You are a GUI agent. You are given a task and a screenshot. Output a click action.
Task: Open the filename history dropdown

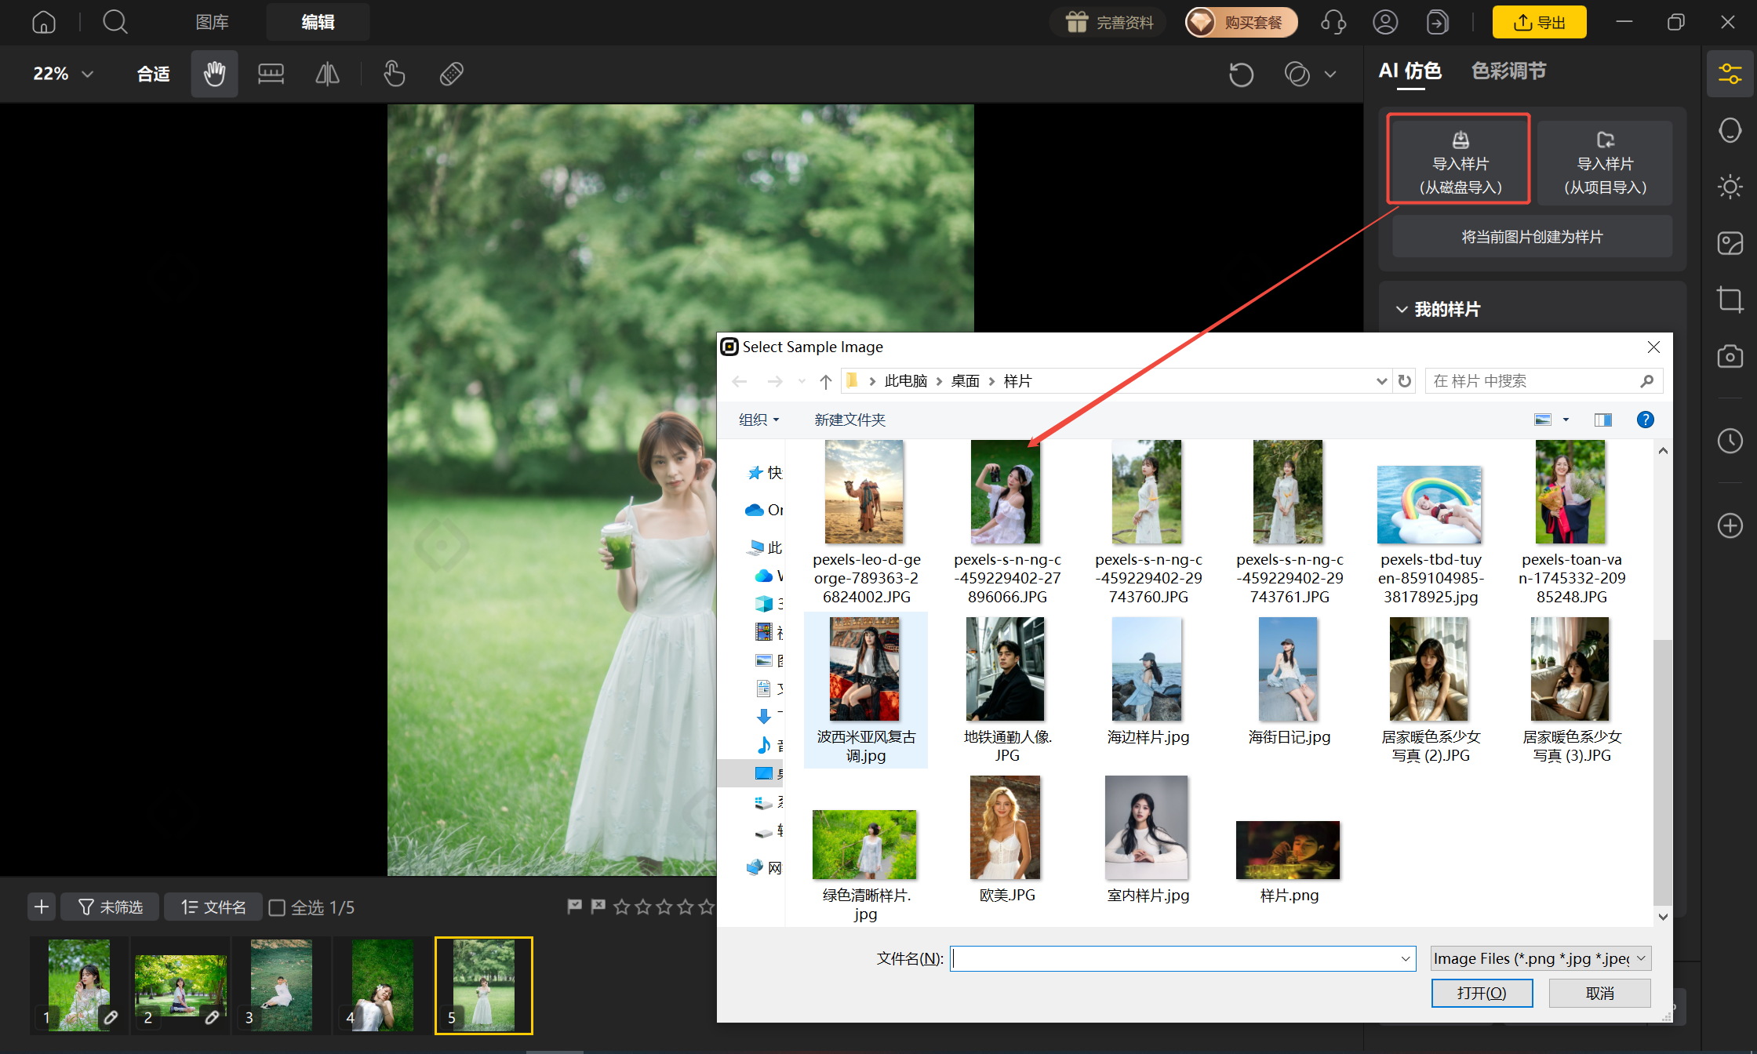[1406, 958]
